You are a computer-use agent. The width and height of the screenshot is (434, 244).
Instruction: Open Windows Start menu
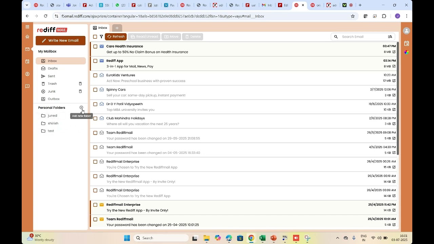click(127, 238)
